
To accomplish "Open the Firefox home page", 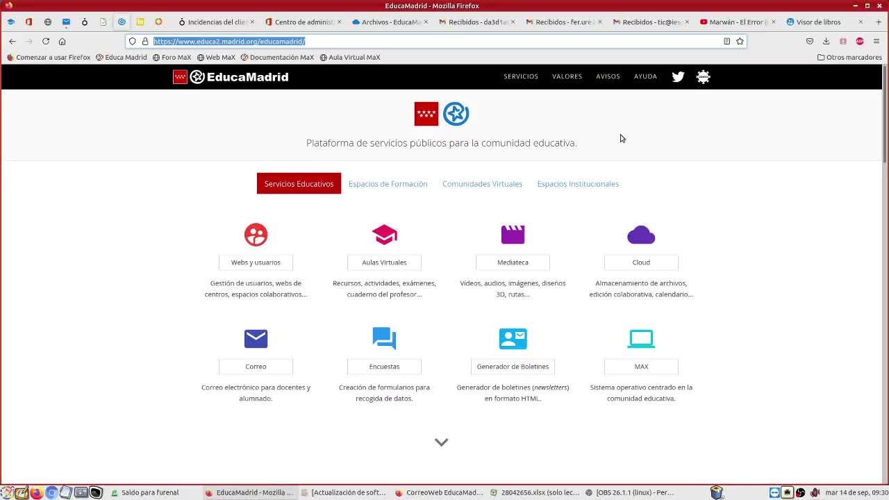I will 62,41.
